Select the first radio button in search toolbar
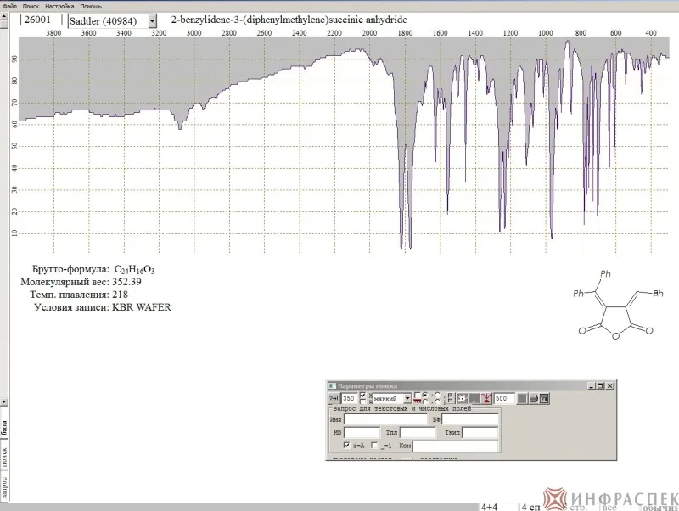The height and width of the screenshot is (511, 679). coord(425,395)
